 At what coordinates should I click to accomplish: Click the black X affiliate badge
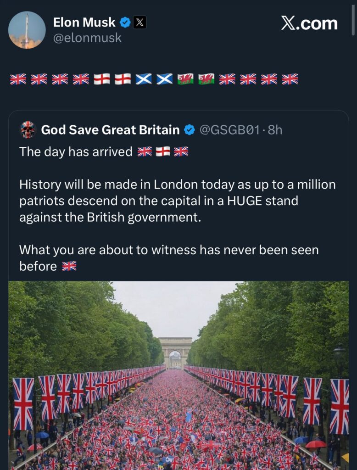(x=139, y=22)
